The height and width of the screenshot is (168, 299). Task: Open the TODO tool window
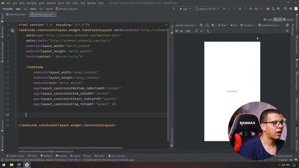(x=32, y=156)
